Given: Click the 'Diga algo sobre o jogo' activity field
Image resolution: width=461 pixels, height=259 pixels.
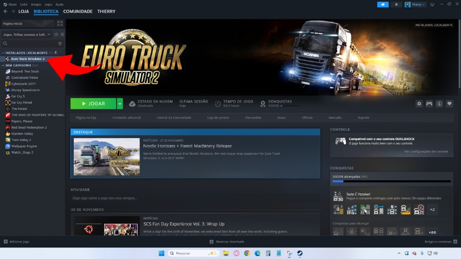Looking at the screenshot, I should 195,198.
